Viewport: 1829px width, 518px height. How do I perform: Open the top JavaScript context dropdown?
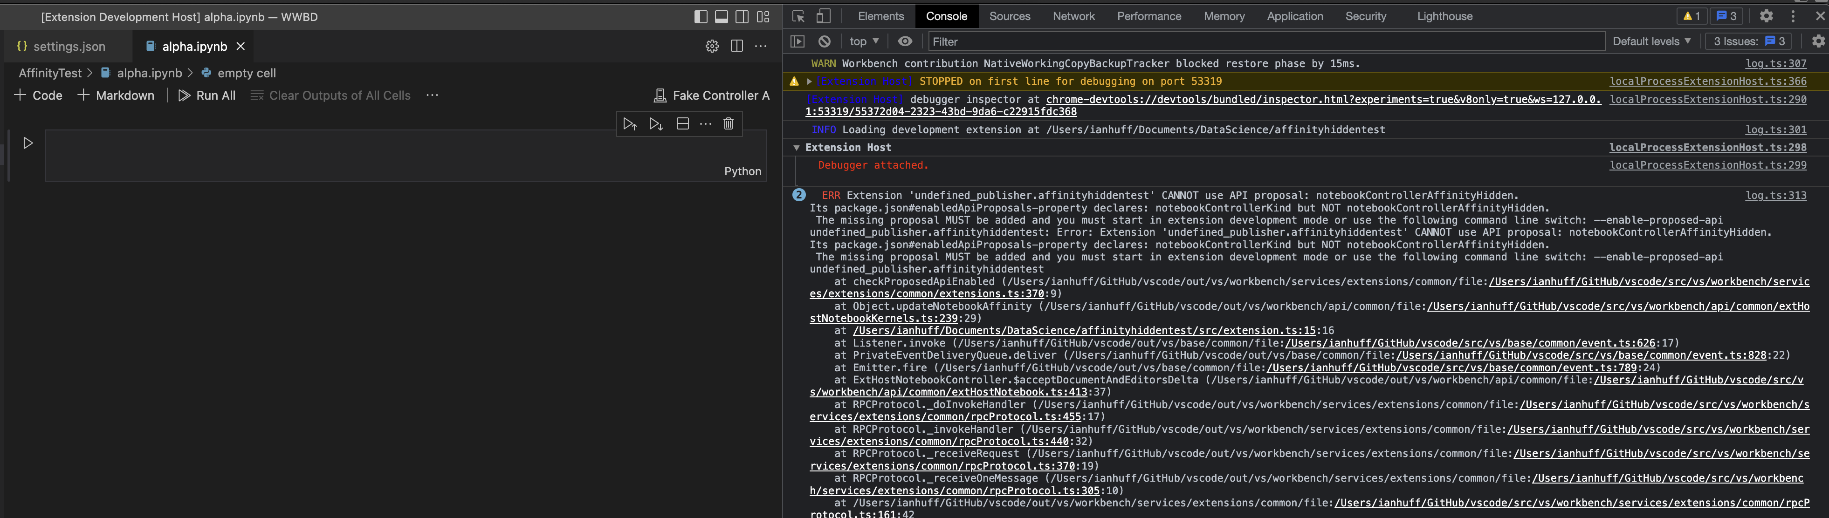864,42
